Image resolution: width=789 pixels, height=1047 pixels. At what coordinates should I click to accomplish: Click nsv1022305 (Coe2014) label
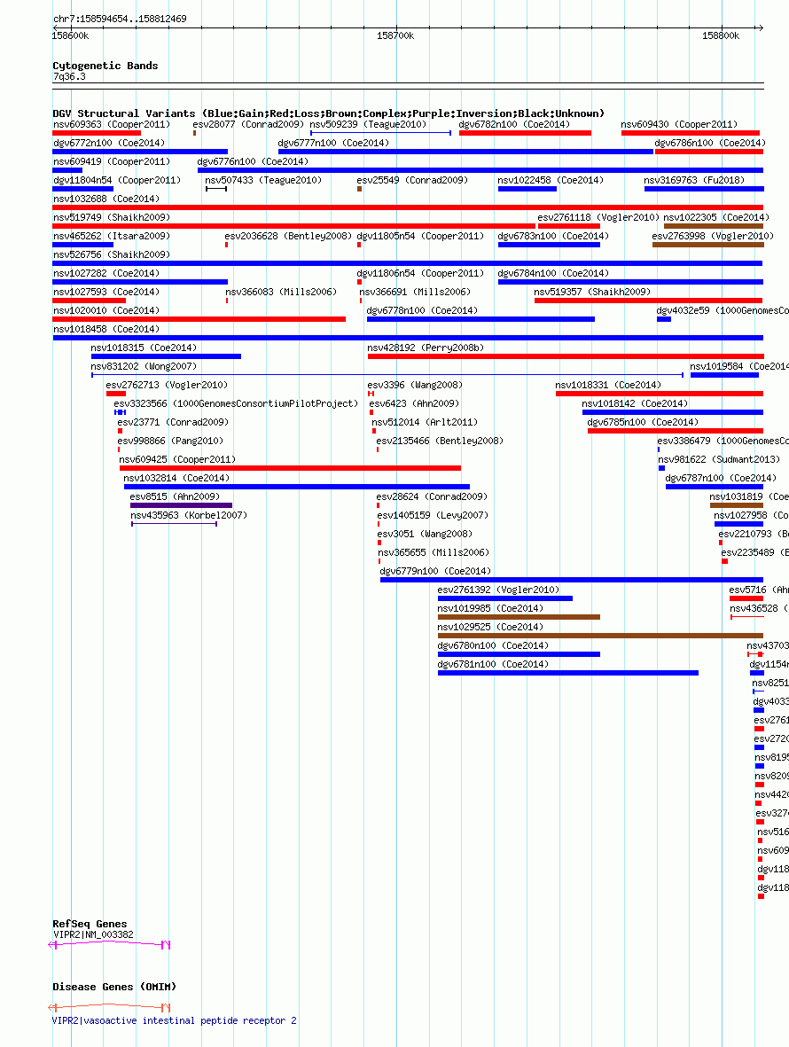(x=716, y=218)
